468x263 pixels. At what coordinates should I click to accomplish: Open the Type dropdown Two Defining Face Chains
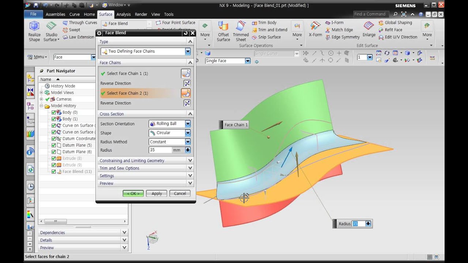(x=146, y=52)
